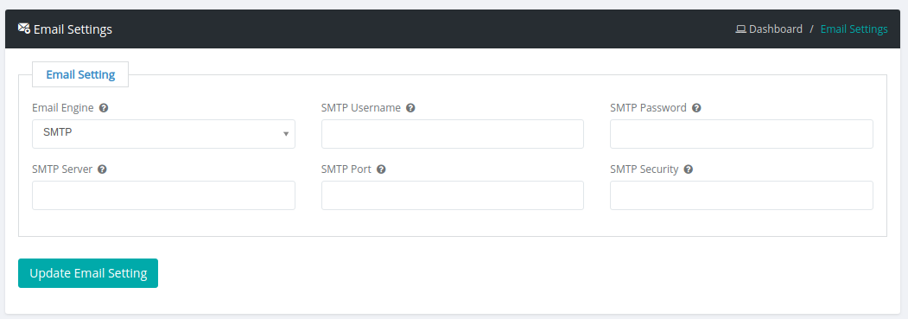
Task: Show help tooltip for SMTP Username
Action: (410, 108)
